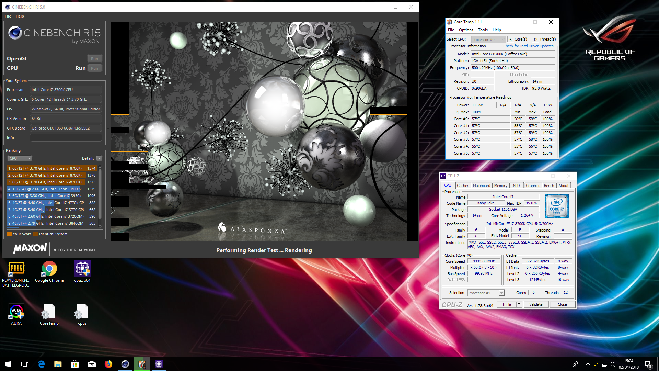Select the Intel Xeon ranking row scoring 1279

(x=52, y=189)
